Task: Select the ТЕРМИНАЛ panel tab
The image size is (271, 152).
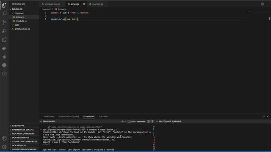Action: click(88, 117)
